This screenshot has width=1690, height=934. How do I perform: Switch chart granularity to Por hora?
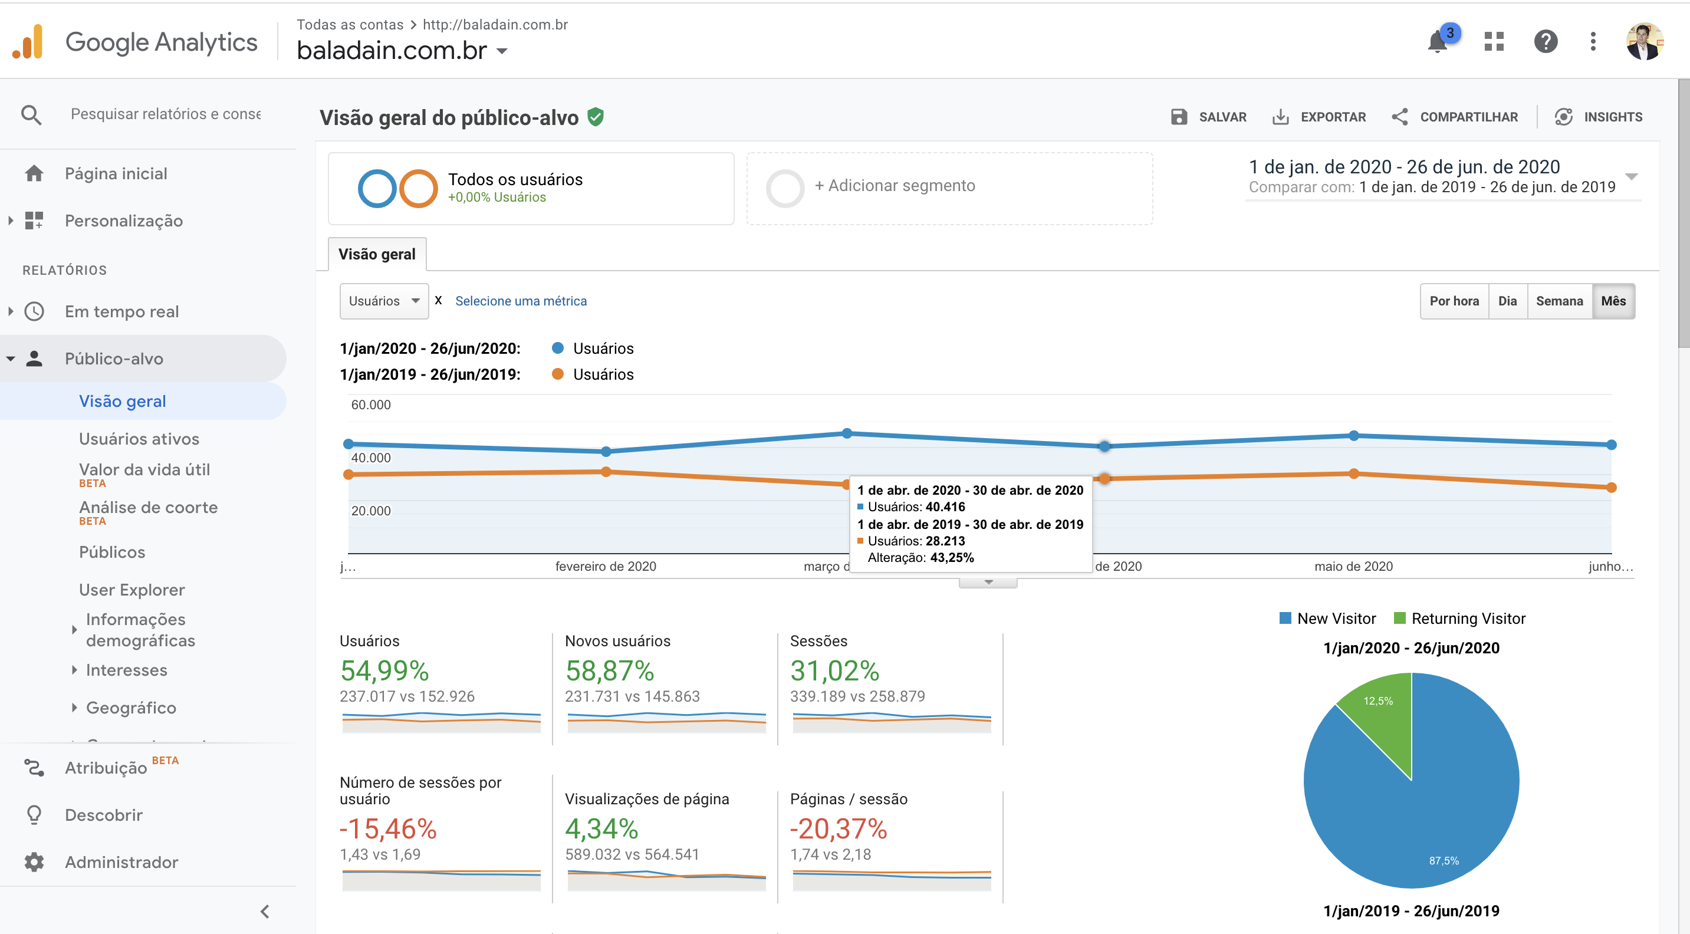pyautogui.click(x=1454, y=301)
